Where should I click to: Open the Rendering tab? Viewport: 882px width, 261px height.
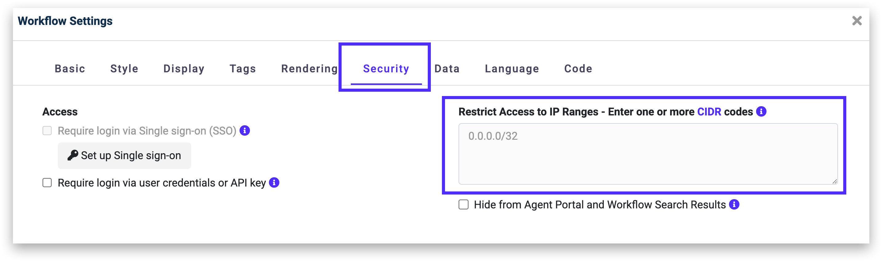pos(310,69)
